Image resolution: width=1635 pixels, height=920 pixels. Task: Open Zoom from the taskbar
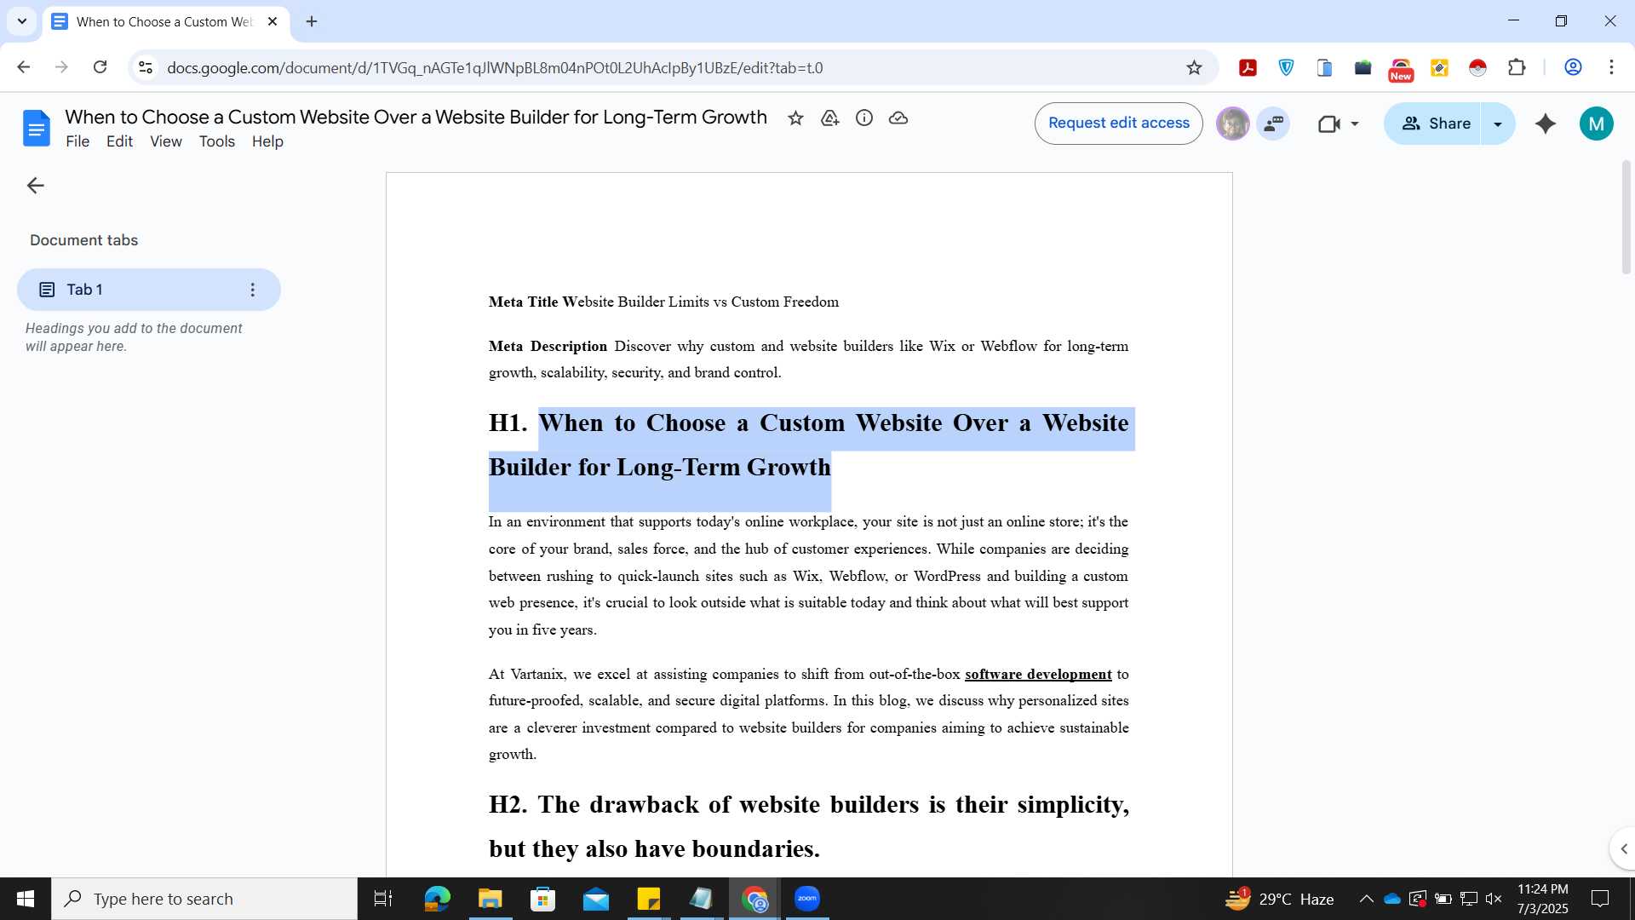point(807,899)
